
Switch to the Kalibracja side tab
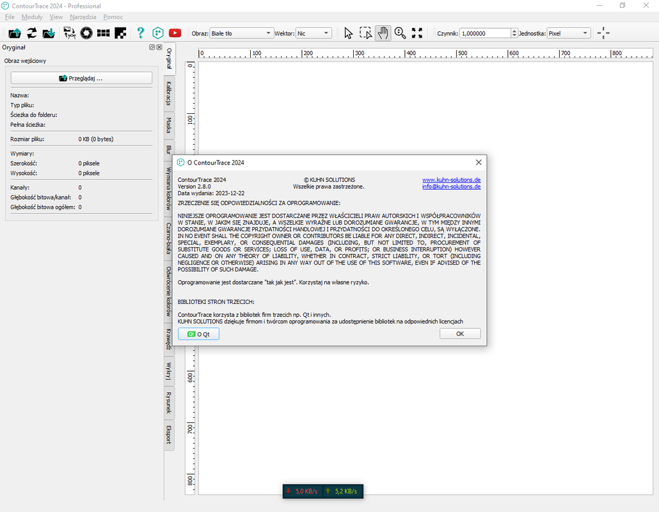pyautogui.click(x=169, y=93)
